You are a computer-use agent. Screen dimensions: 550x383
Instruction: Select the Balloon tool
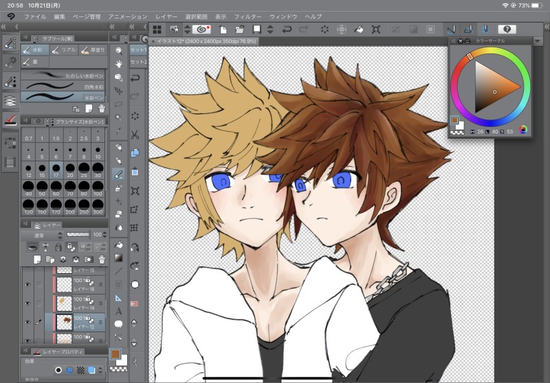[118, 324]
